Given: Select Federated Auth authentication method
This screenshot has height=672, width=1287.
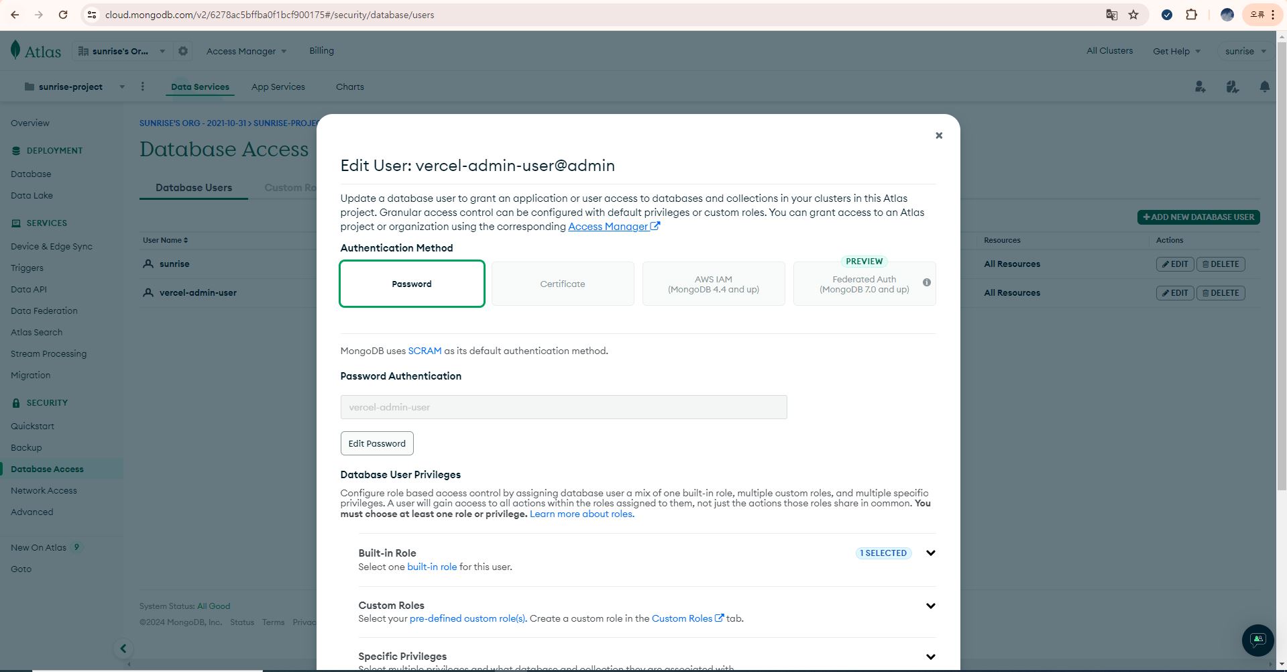Looking at the screenshot, I should pyautogui.click(x=864, y=284).
